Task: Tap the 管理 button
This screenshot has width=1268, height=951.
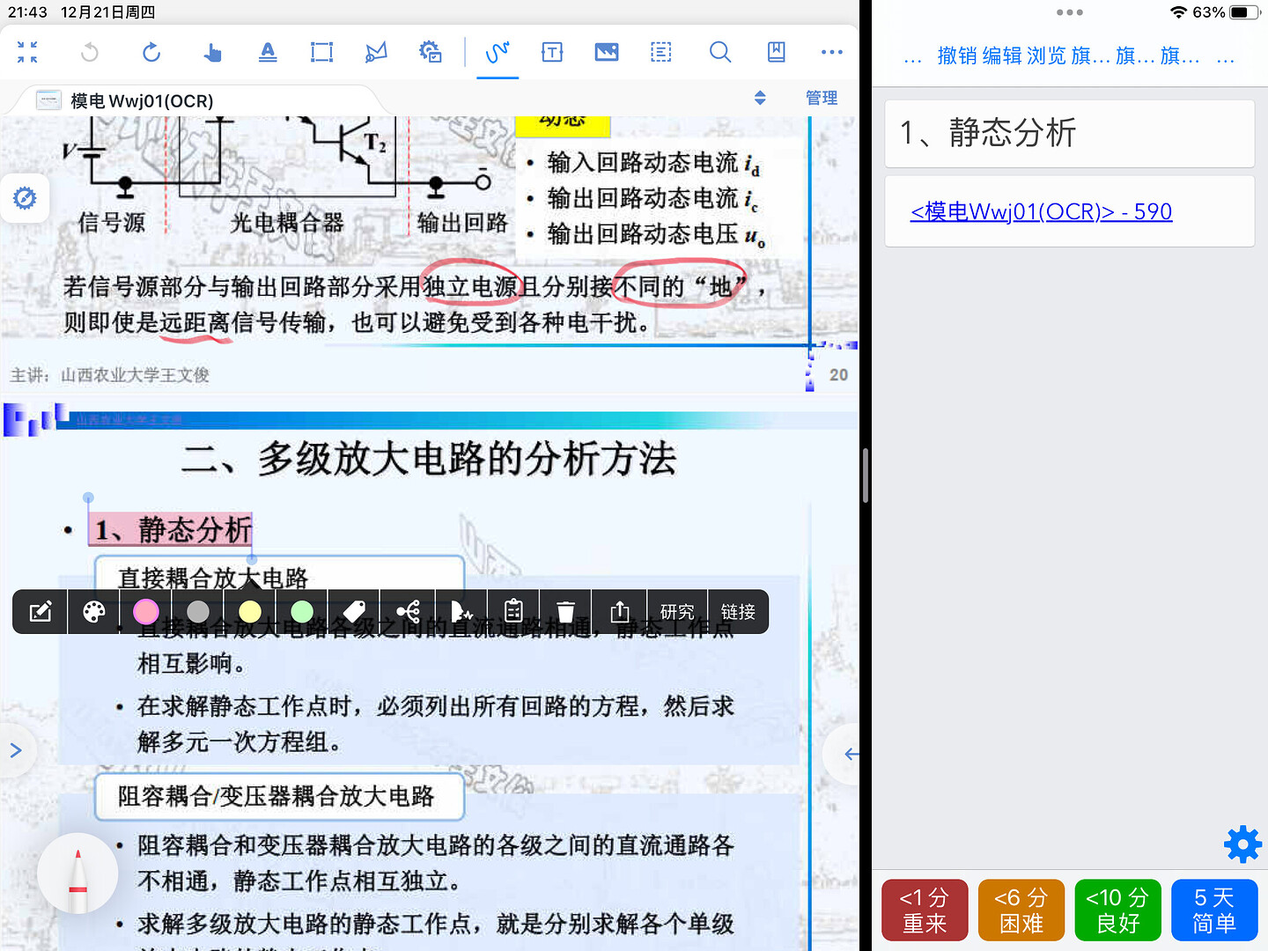Action: click(822, 98)
